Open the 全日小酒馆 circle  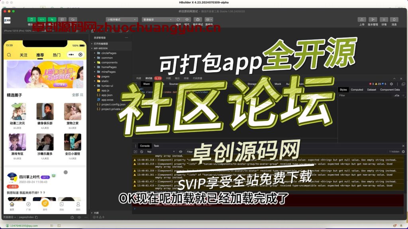(73, 142)
